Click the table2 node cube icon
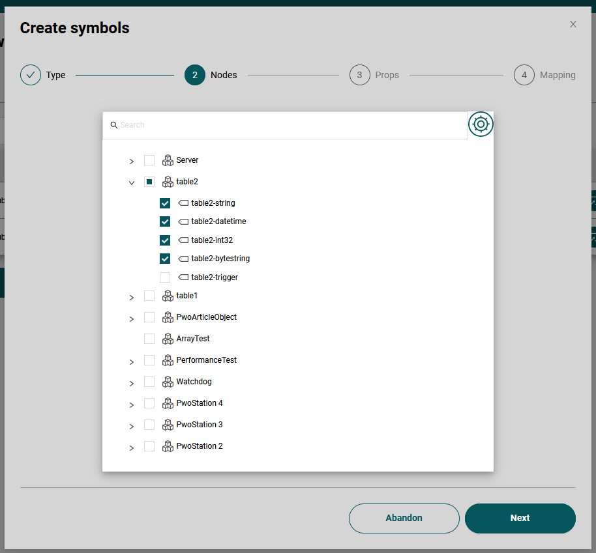Viewport: 596px width, 553px height. (x=168, y=182)
